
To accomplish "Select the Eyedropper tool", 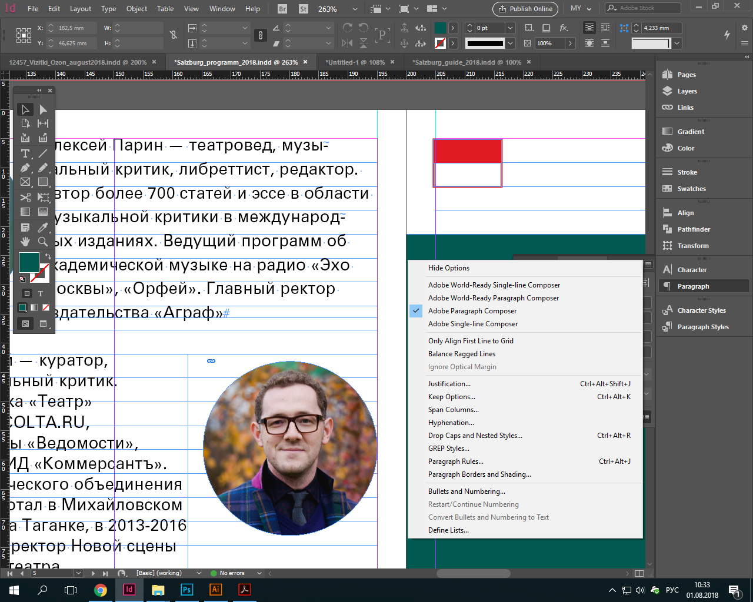I will (42, 227).
